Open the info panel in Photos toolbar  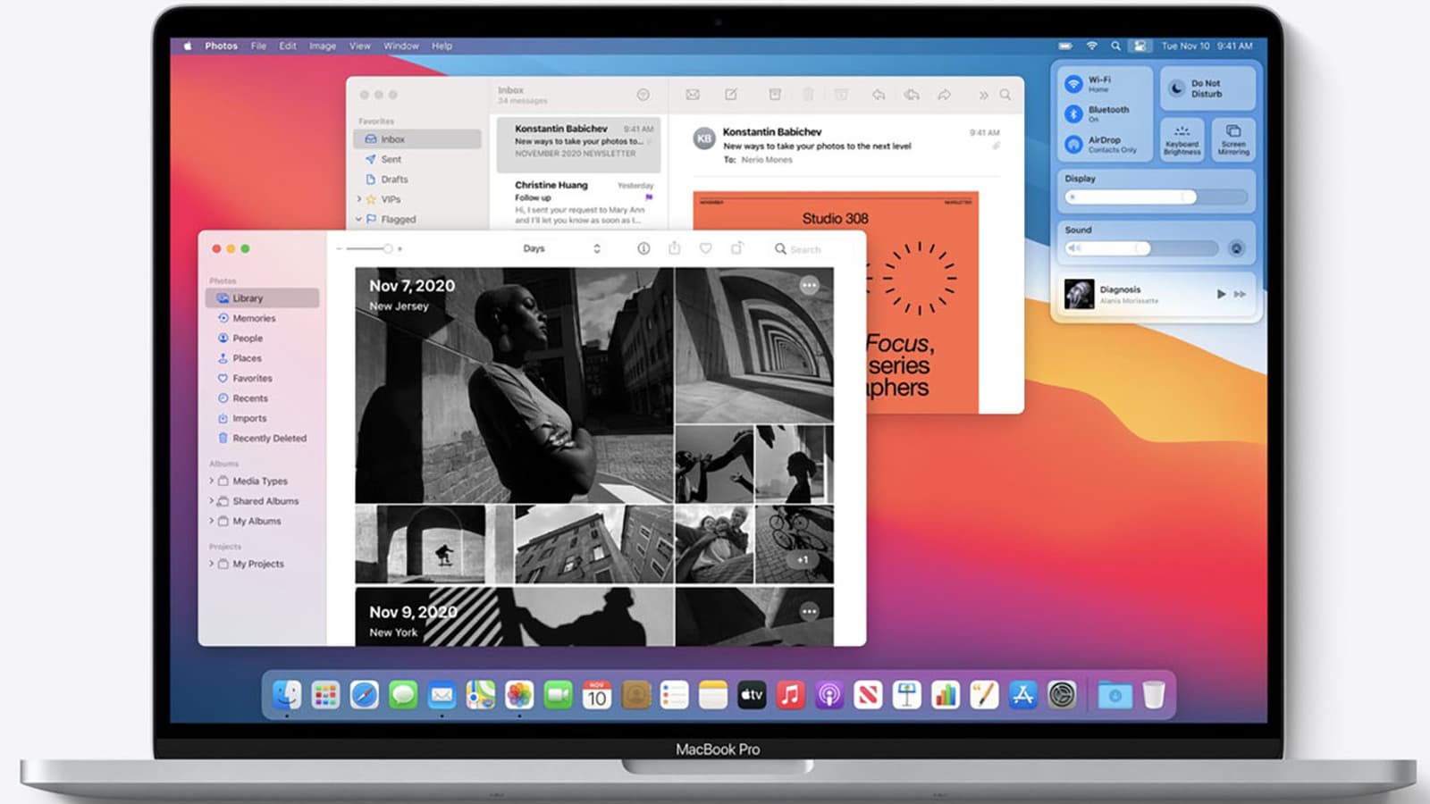643,248
